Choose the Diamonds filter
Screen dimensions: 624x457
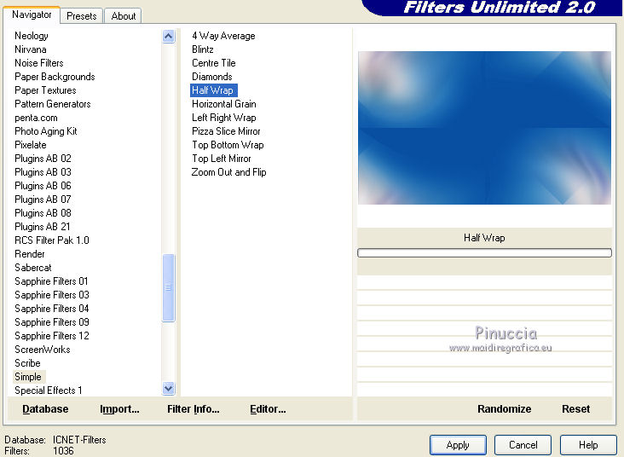[x=212, y=77]
